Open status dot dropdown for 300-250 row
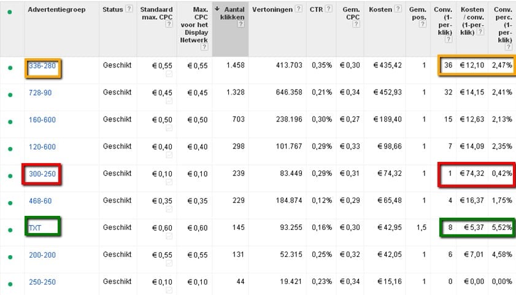Screen dimensions: 516x295 tap(10, 176)
